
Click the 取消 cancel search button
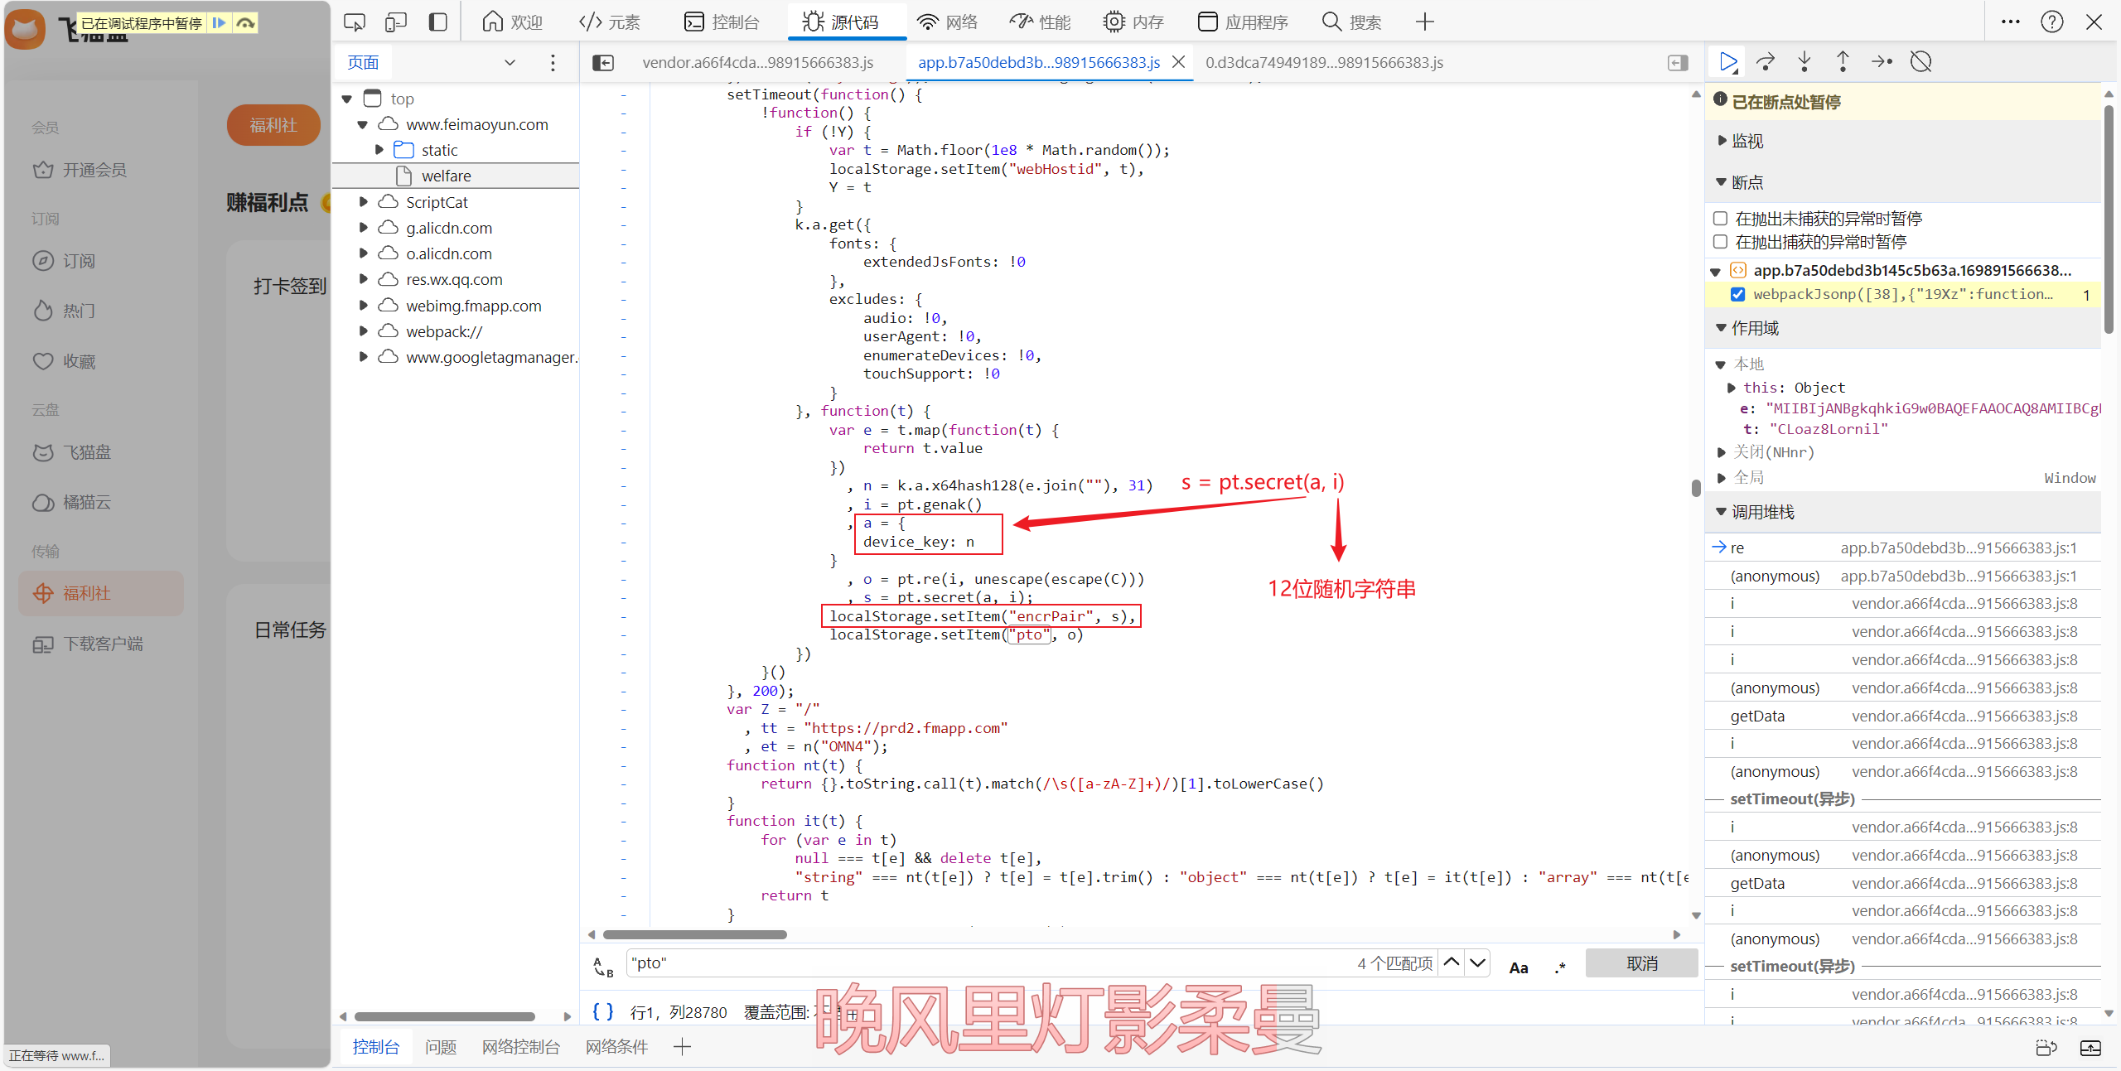1641,963
